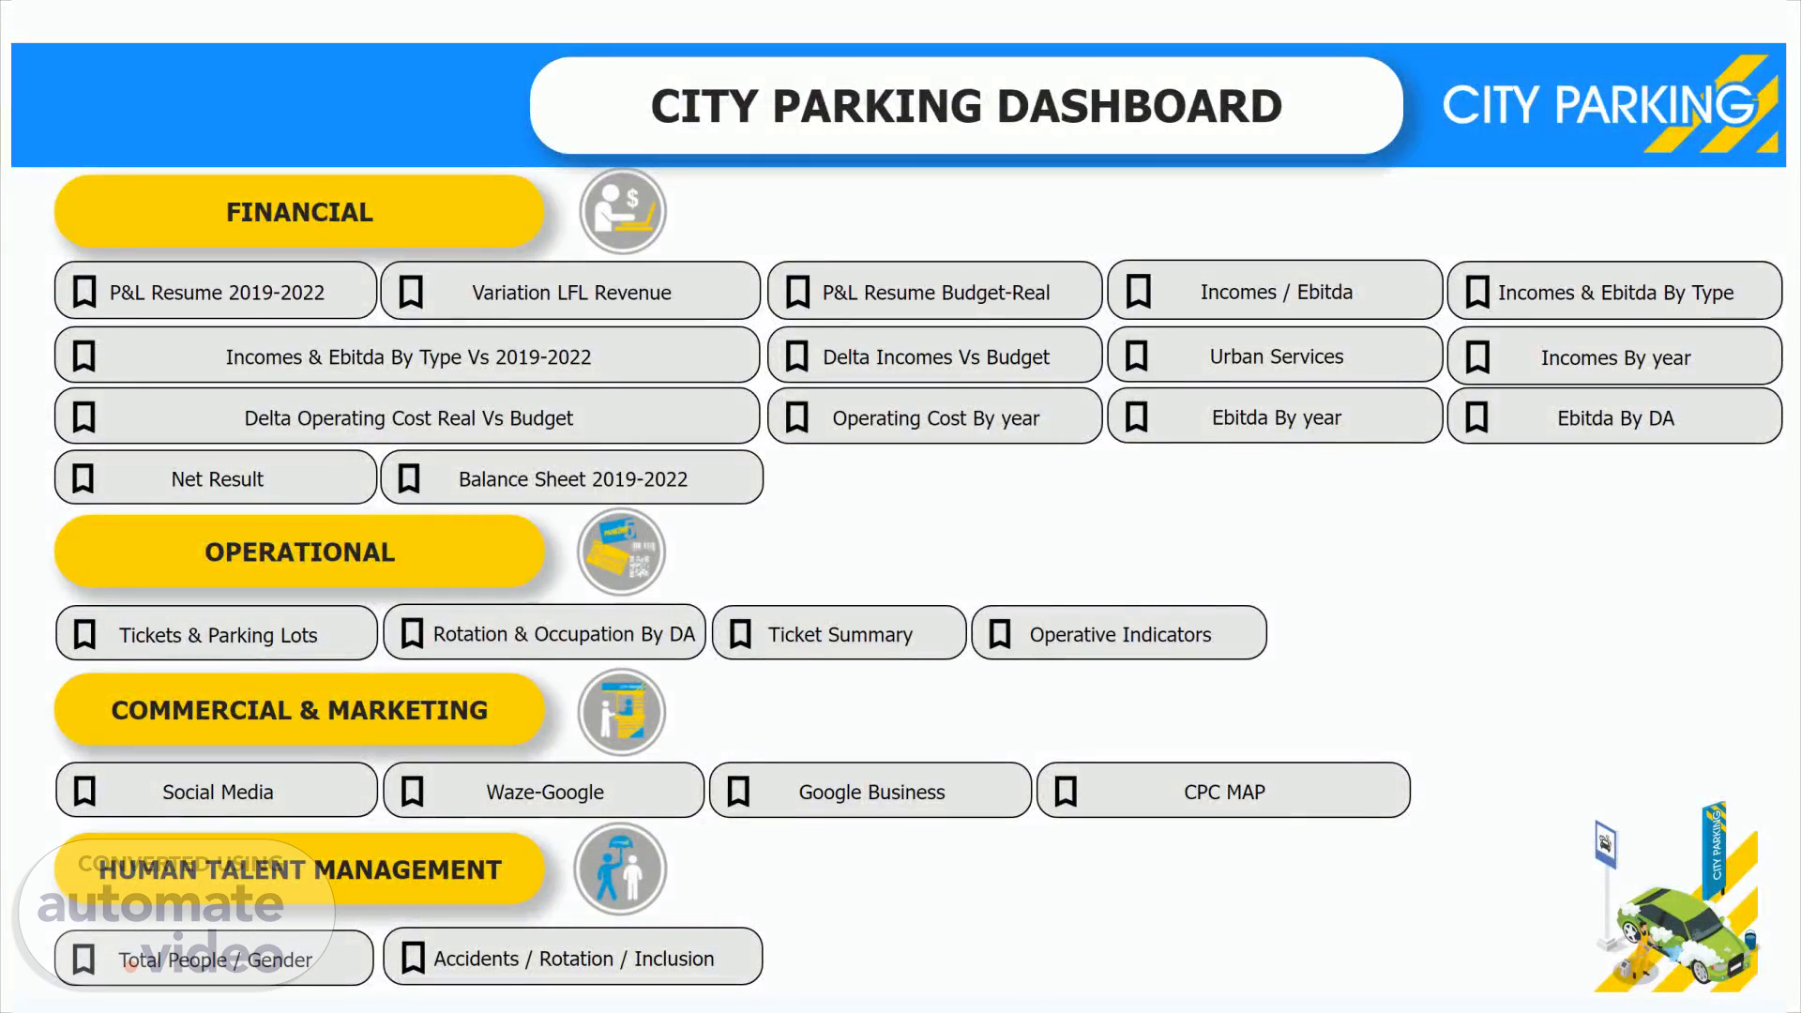
Task: Open the Incomes / Ebitda page
Action: [1275, 291]
